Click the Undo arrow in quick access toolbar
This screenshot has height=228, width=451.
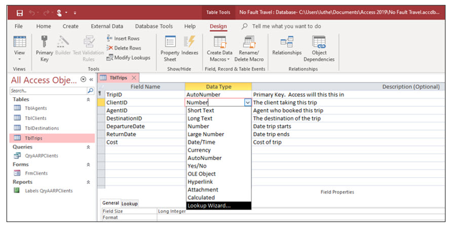tap(31, 13)
